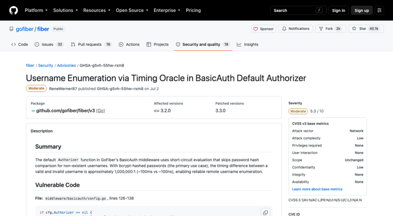The image size is (393, 216).
Task: Expand the Enterprise menu
Action: (167, 10)
